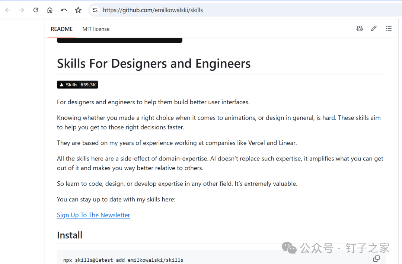402x264 pixels.
Task: Open Copilot icon in README header
Action: coord(360,28)
